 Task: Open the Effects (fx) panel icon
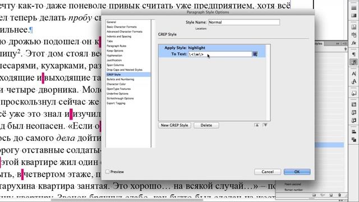pyautogui.click(x=354, y=43)
